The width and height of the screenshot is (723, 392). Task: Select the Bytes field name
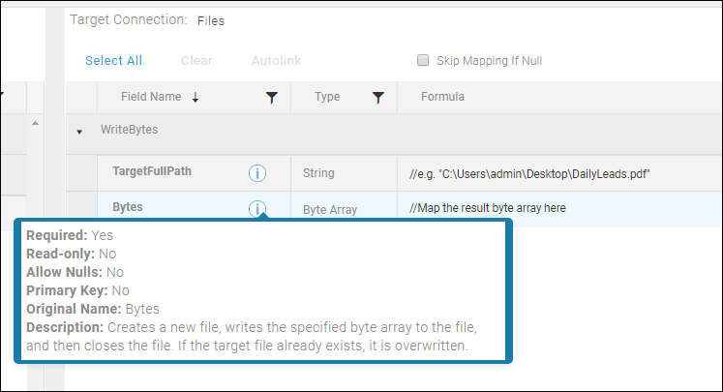click(127, 207)
